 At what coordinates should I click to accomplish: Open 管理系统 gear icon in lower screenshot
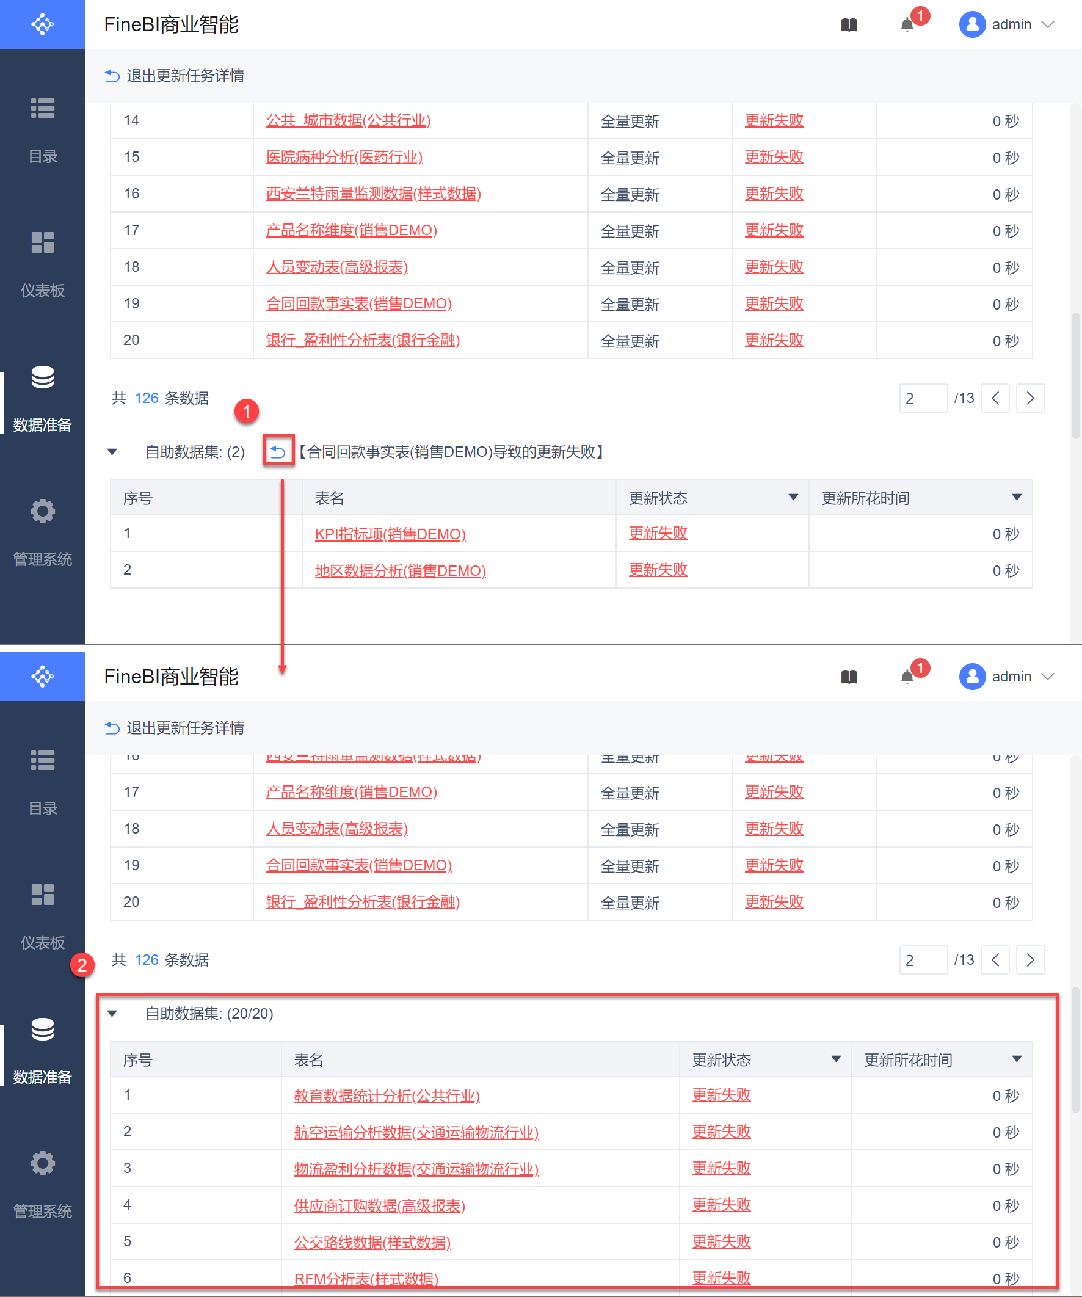[43, 1163]
